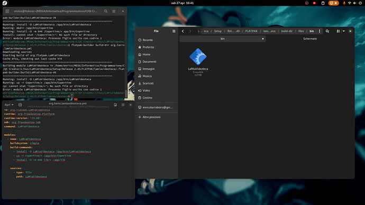The image size is (365, 205).
Task: Open the Files sidebar hamburger menu
Action: point(174,31)
